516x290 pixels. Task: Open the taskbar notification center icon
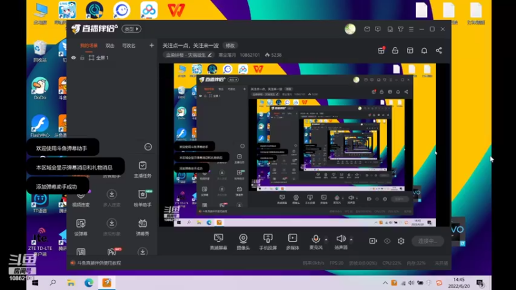480,283
